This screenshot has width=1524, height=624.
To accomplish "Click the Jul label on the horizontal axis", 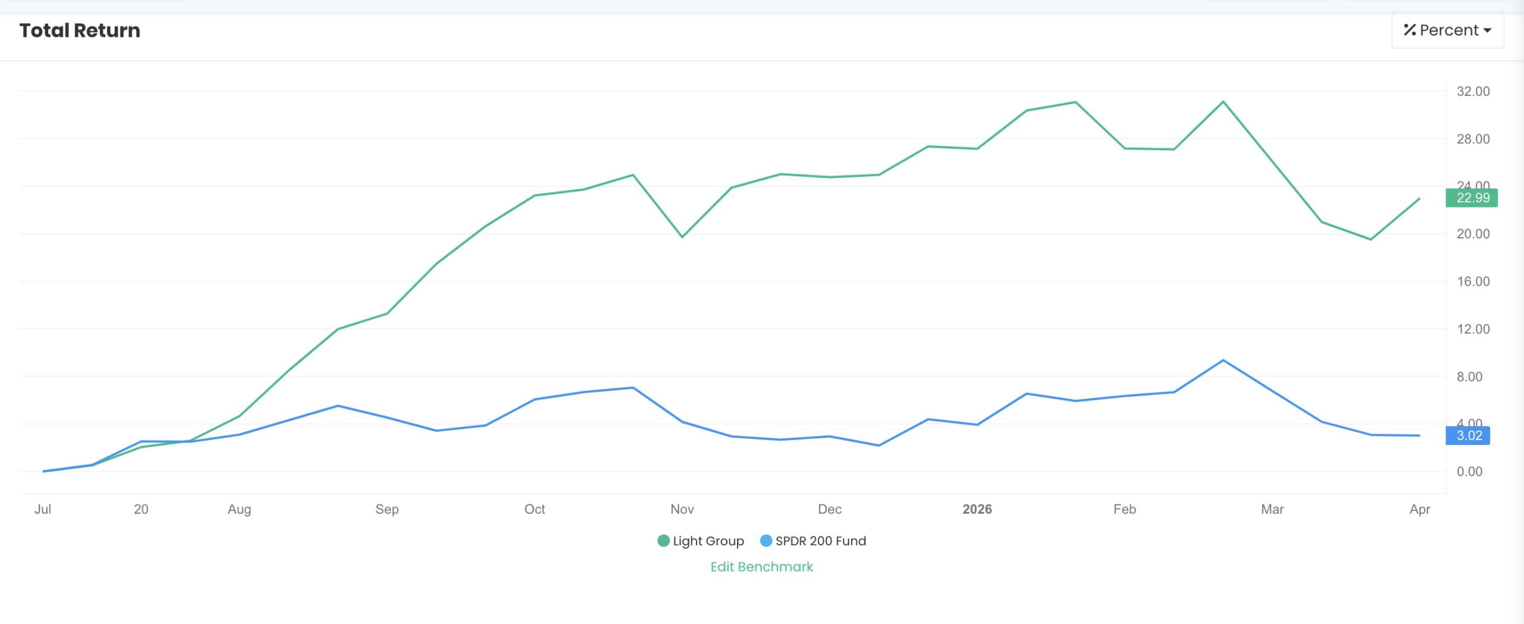I will 43,509.
